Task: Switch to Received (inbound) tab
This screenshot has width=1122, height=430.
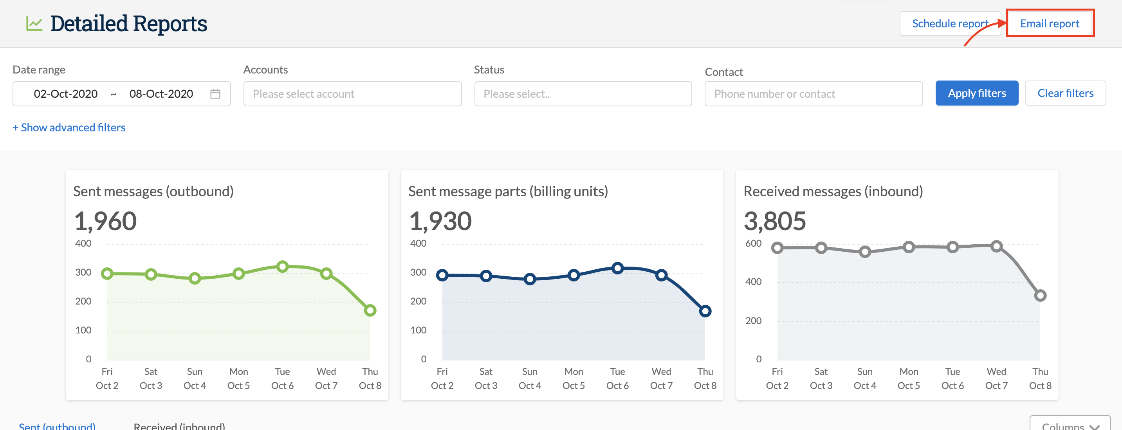Action: pyautogui.click(x=179, y=426)
